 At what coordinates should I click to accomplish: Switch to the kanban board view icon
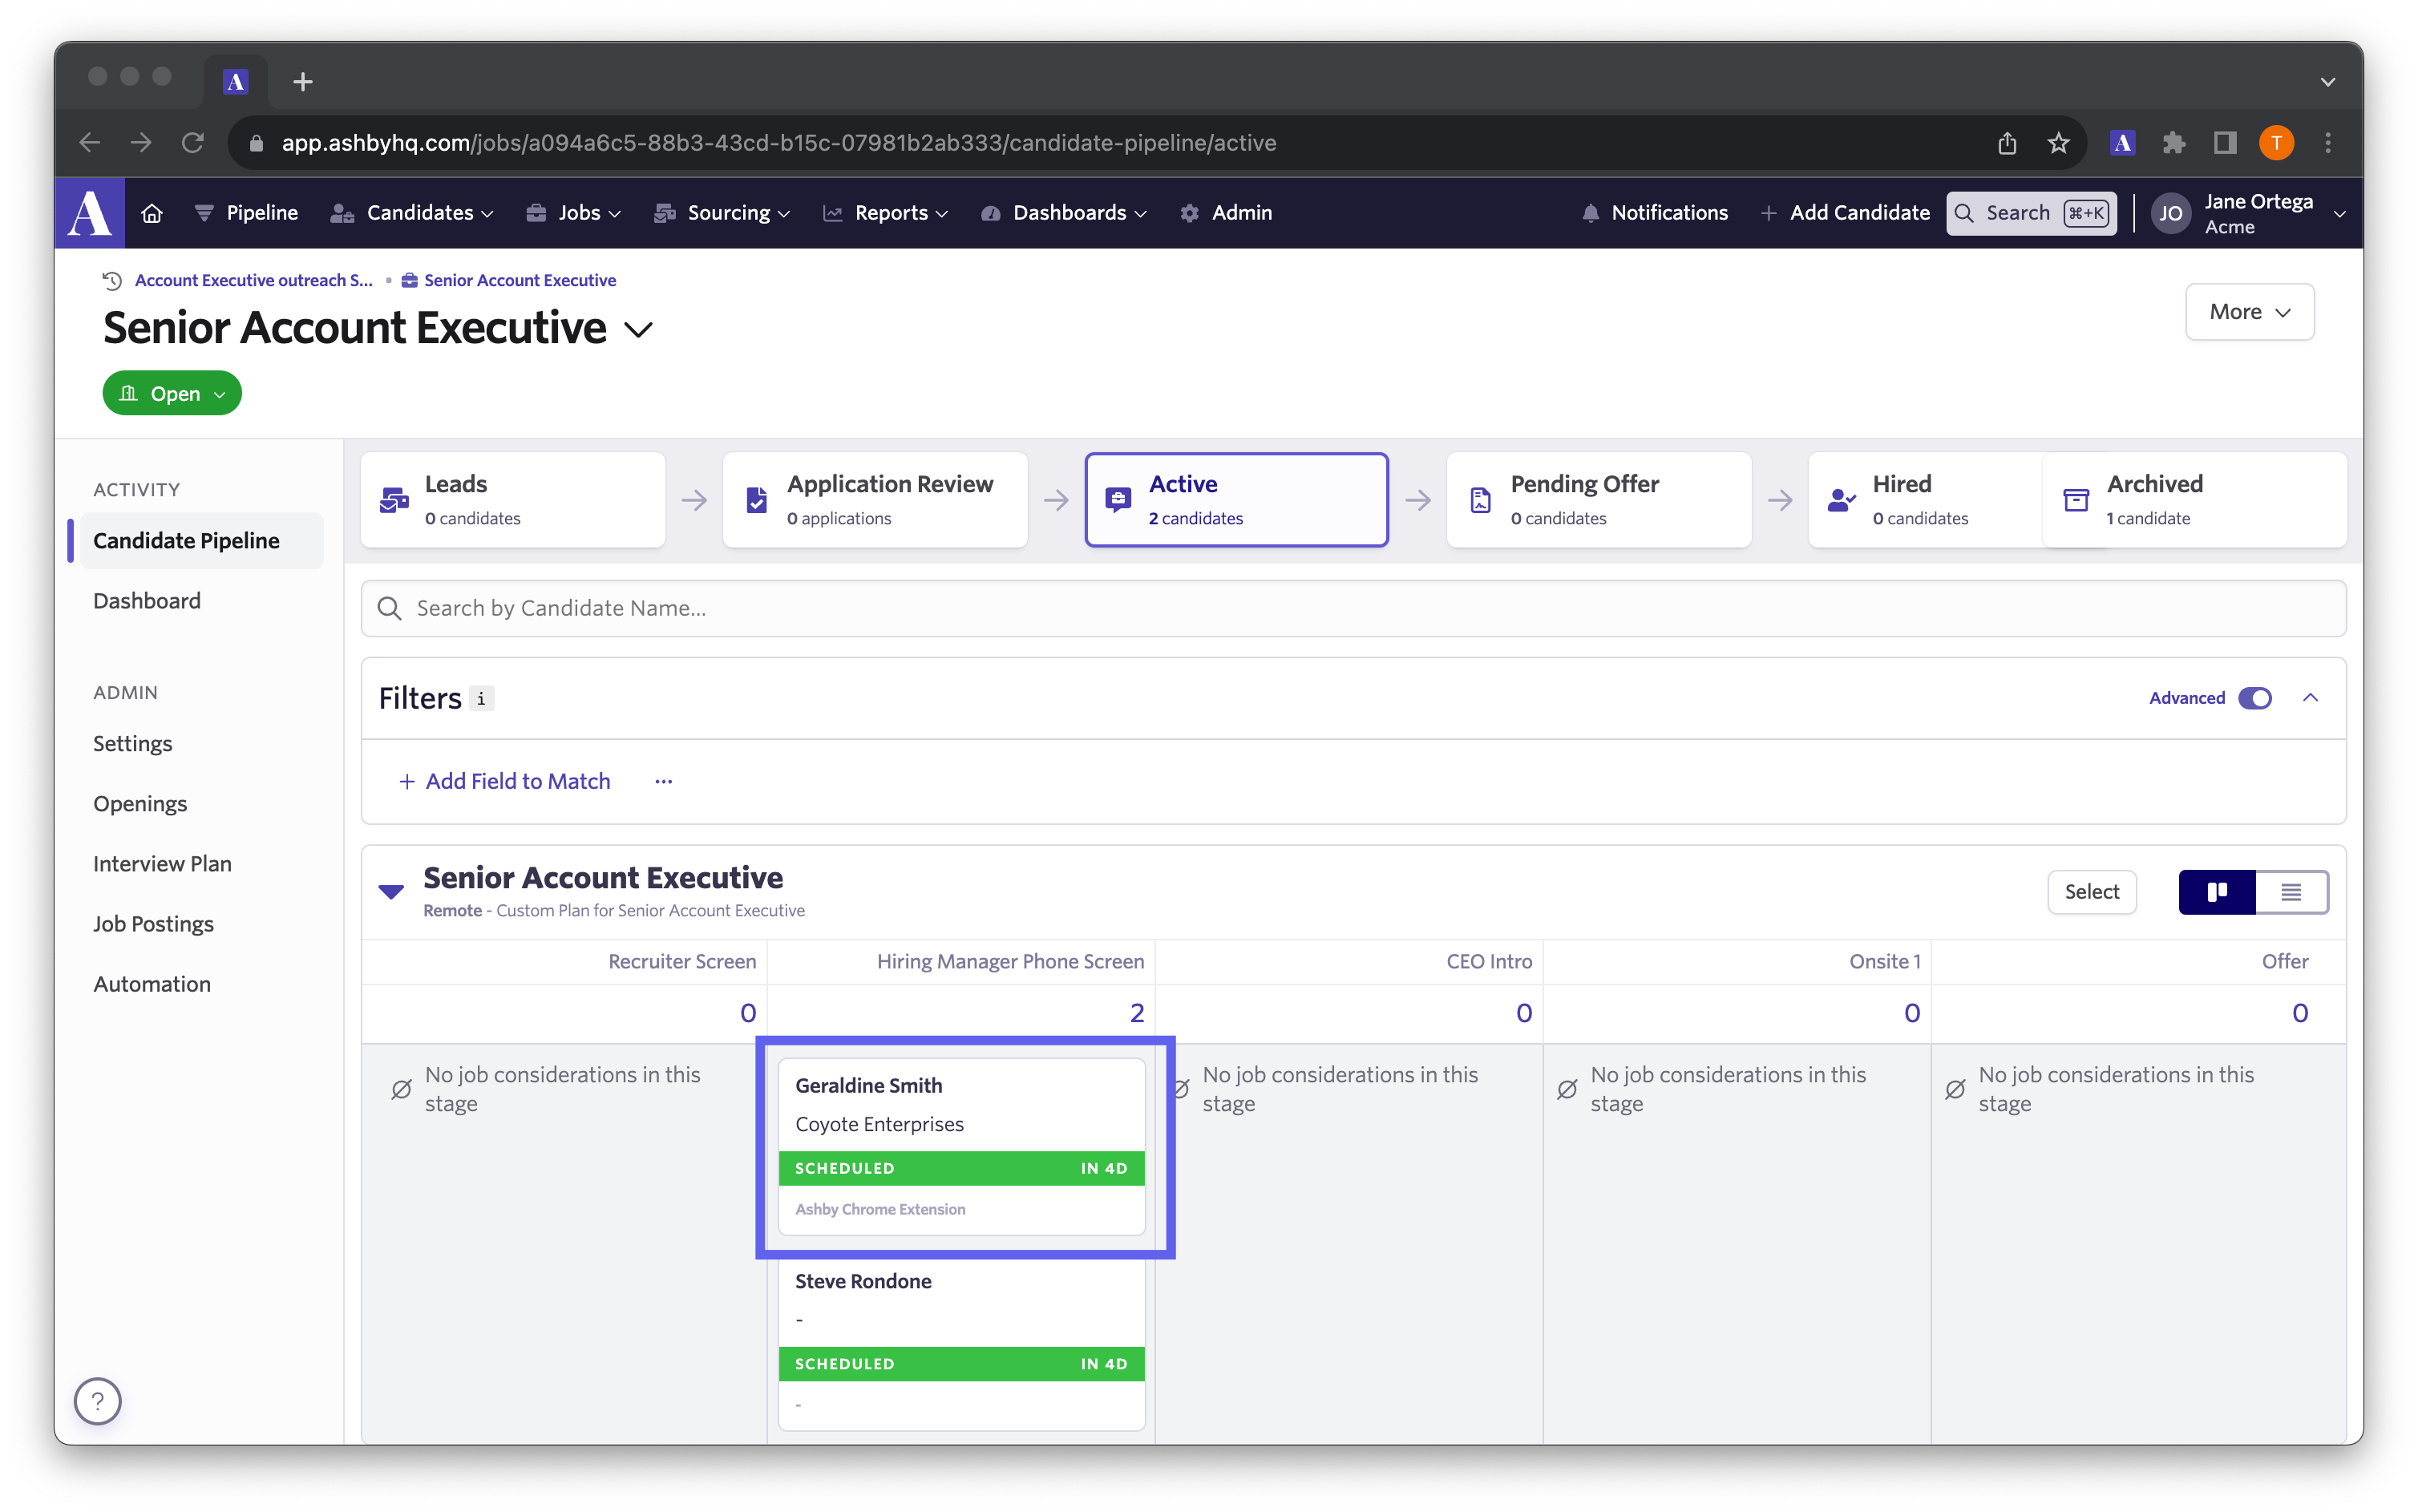[x=2217, y=892]
